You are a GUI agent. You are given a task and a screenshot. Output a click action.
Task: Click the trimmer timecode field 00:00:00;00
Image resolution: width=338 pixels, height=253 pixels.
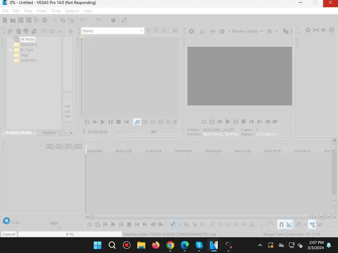[98, 132]
